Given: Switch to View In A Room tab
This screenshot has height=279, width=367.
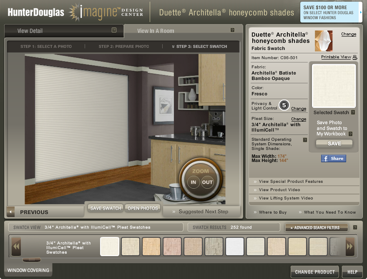Looking at the screenshot, I should [x=183, y=31].
